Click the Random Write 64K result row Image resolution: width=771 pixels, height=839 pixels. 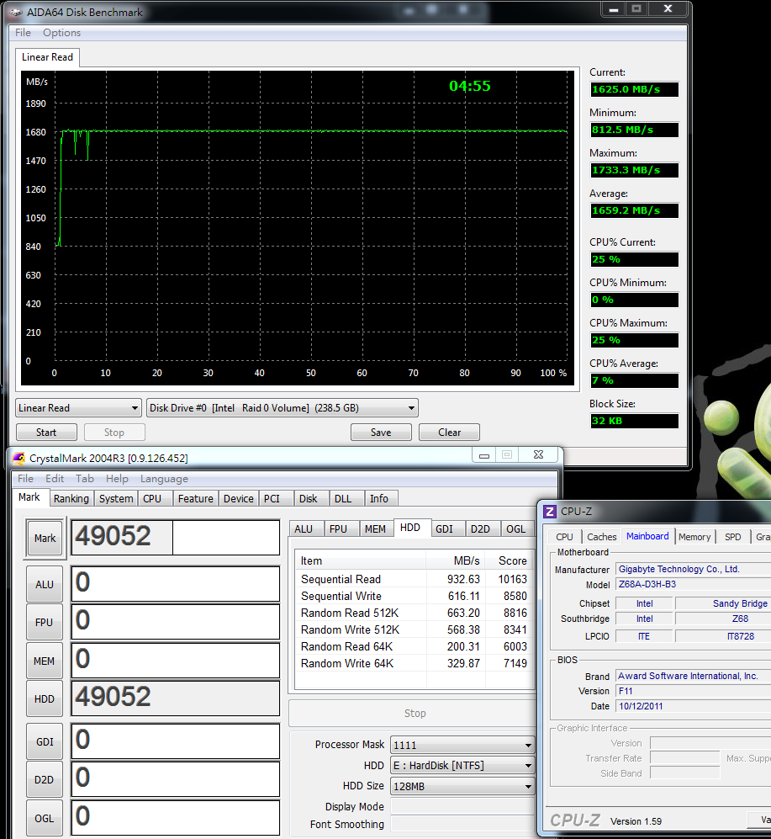point(414,663)
